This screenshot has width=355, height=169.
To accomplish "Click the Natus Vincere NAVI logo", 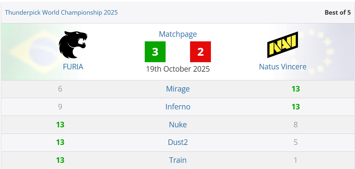I will 283,45.
